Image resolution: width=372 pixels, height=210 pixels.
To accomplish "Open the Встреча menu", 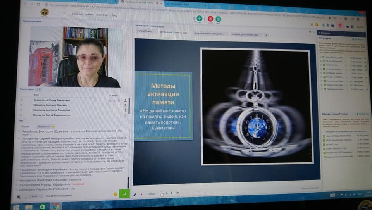I will tap(102, 15).
